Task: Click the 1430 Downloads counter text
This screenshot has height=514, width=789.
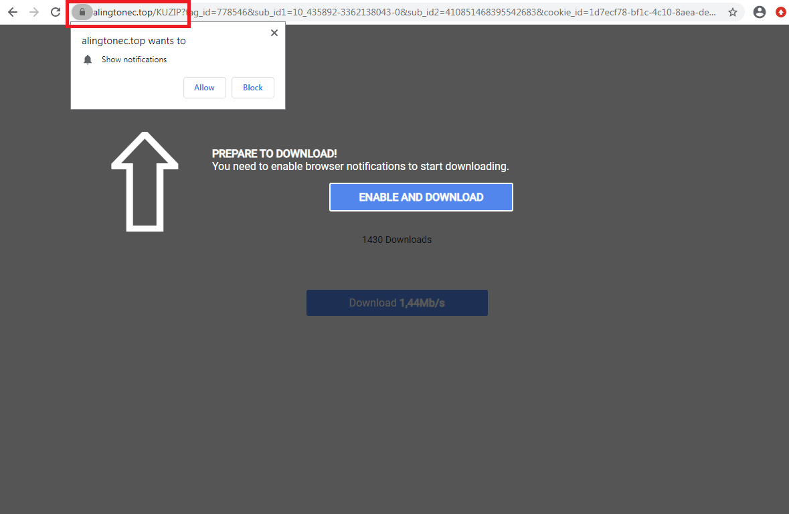Action: 396,240
